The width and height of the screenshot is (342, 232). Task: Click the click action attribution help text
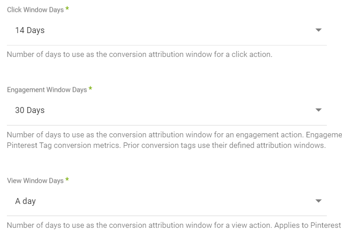click(140, 55)
